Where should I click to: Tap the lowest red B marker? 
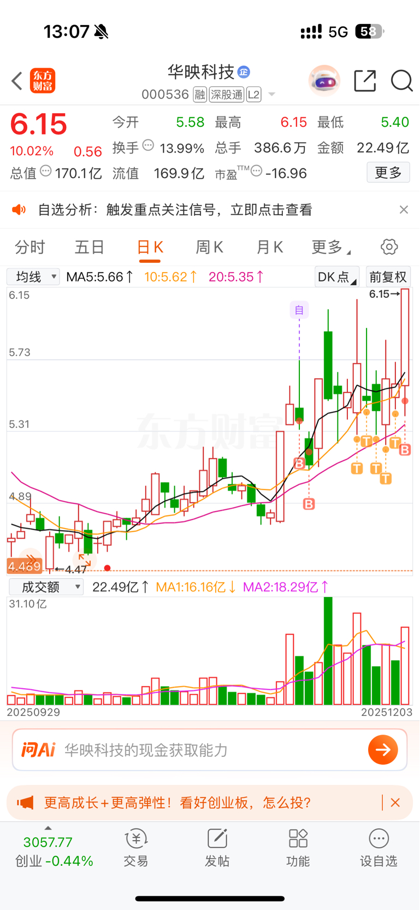click(309, 504)
